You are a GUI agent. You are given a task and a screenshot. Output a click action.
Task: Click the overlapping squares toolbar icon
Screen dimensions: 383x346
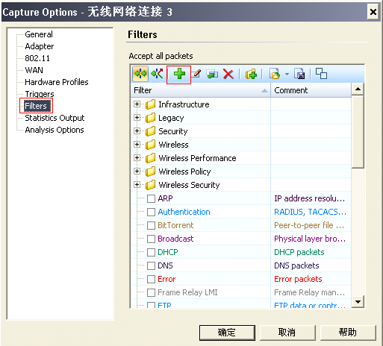tap(321, 74)
